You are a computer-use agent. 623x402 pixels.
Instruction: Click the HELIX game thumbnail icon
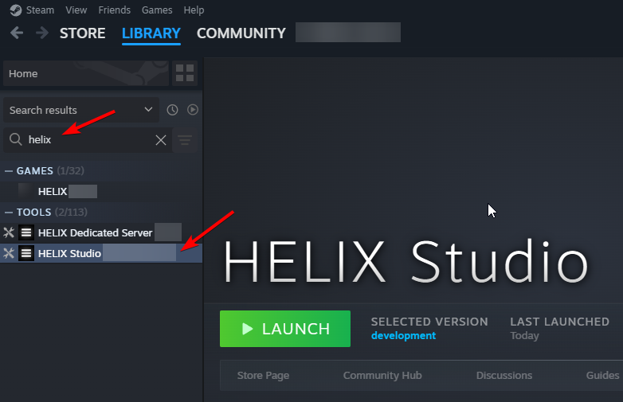click(x=25, y=191)
